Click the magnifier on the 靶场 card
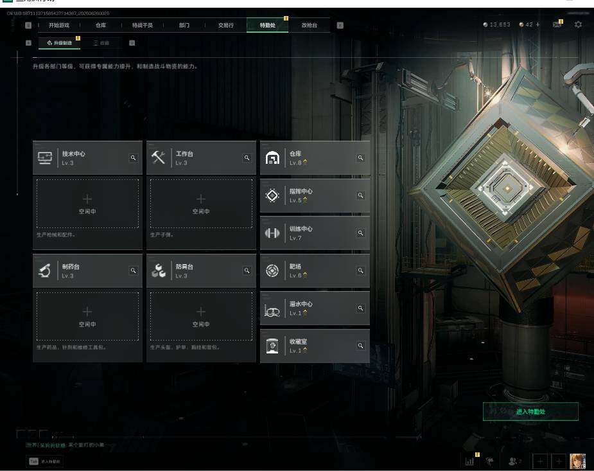Viewport: 594px width, 471px height. coord(360,271)
